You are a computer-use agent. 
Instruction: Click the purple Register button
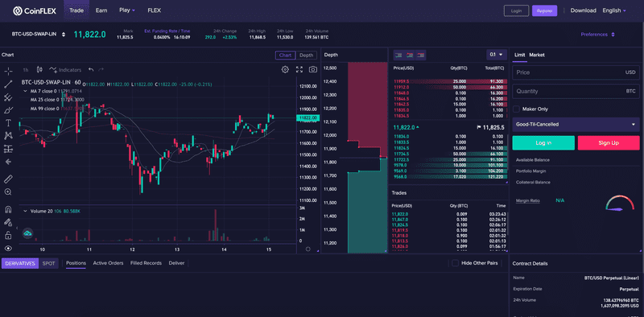click(544, 11)
